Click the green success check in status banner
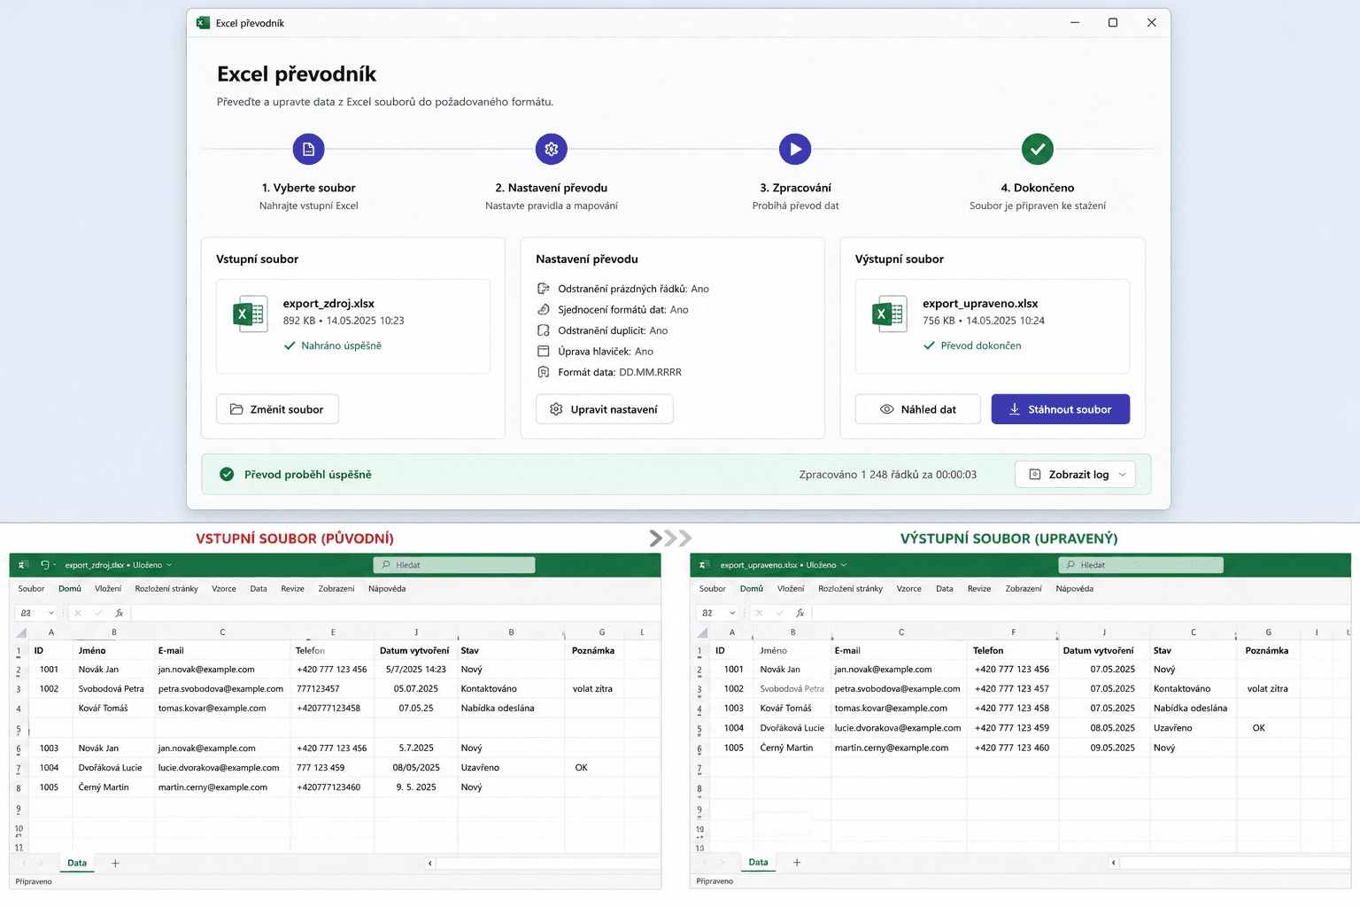The image size is (1360, 907). (227, 474)
